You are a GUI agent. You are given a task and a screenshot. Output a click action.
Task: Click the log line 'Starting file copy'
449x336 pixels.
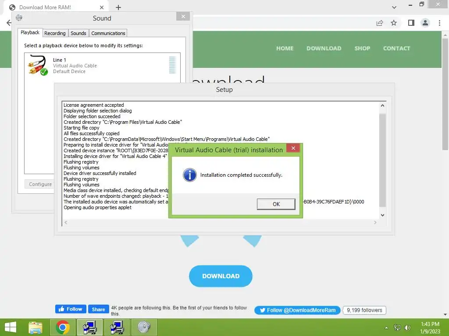click(x=81, y=128)
